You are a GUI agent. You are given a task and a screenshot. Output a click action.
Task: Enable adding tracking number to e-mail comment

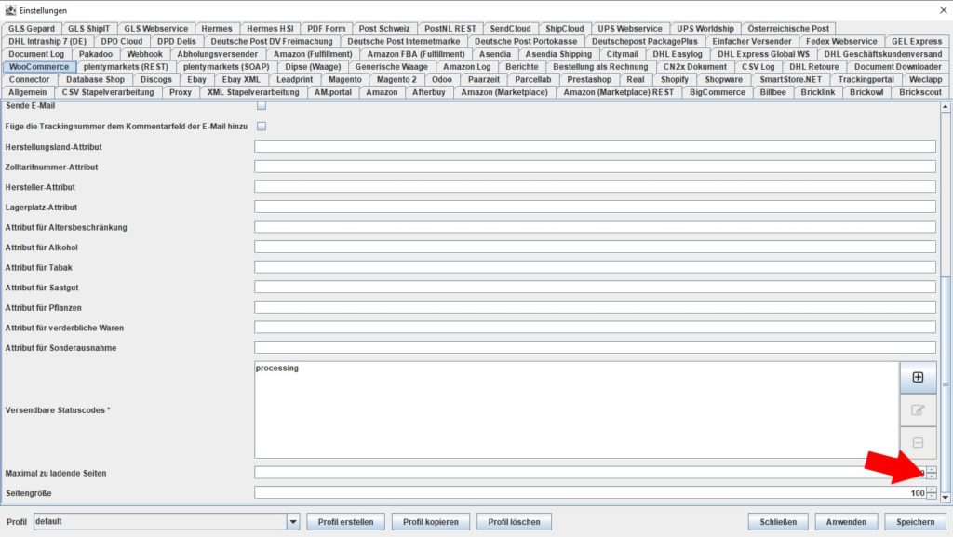pyautogui.click(x=262, y=127)
